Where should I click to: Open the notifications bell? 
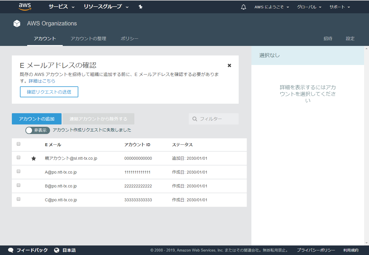click(243, 7)
